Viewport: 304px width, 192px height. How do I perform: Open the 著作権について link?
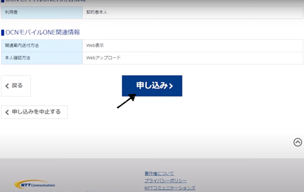tap(159, 173)
